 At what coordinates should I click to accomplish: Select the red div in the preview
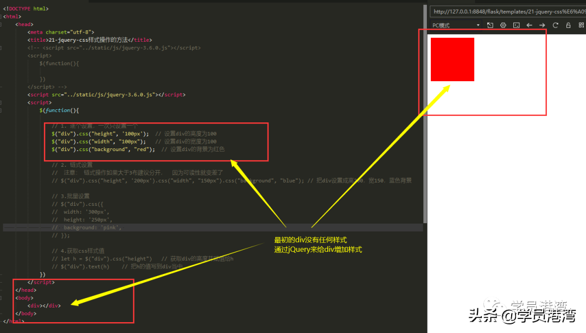pos(452,60)
